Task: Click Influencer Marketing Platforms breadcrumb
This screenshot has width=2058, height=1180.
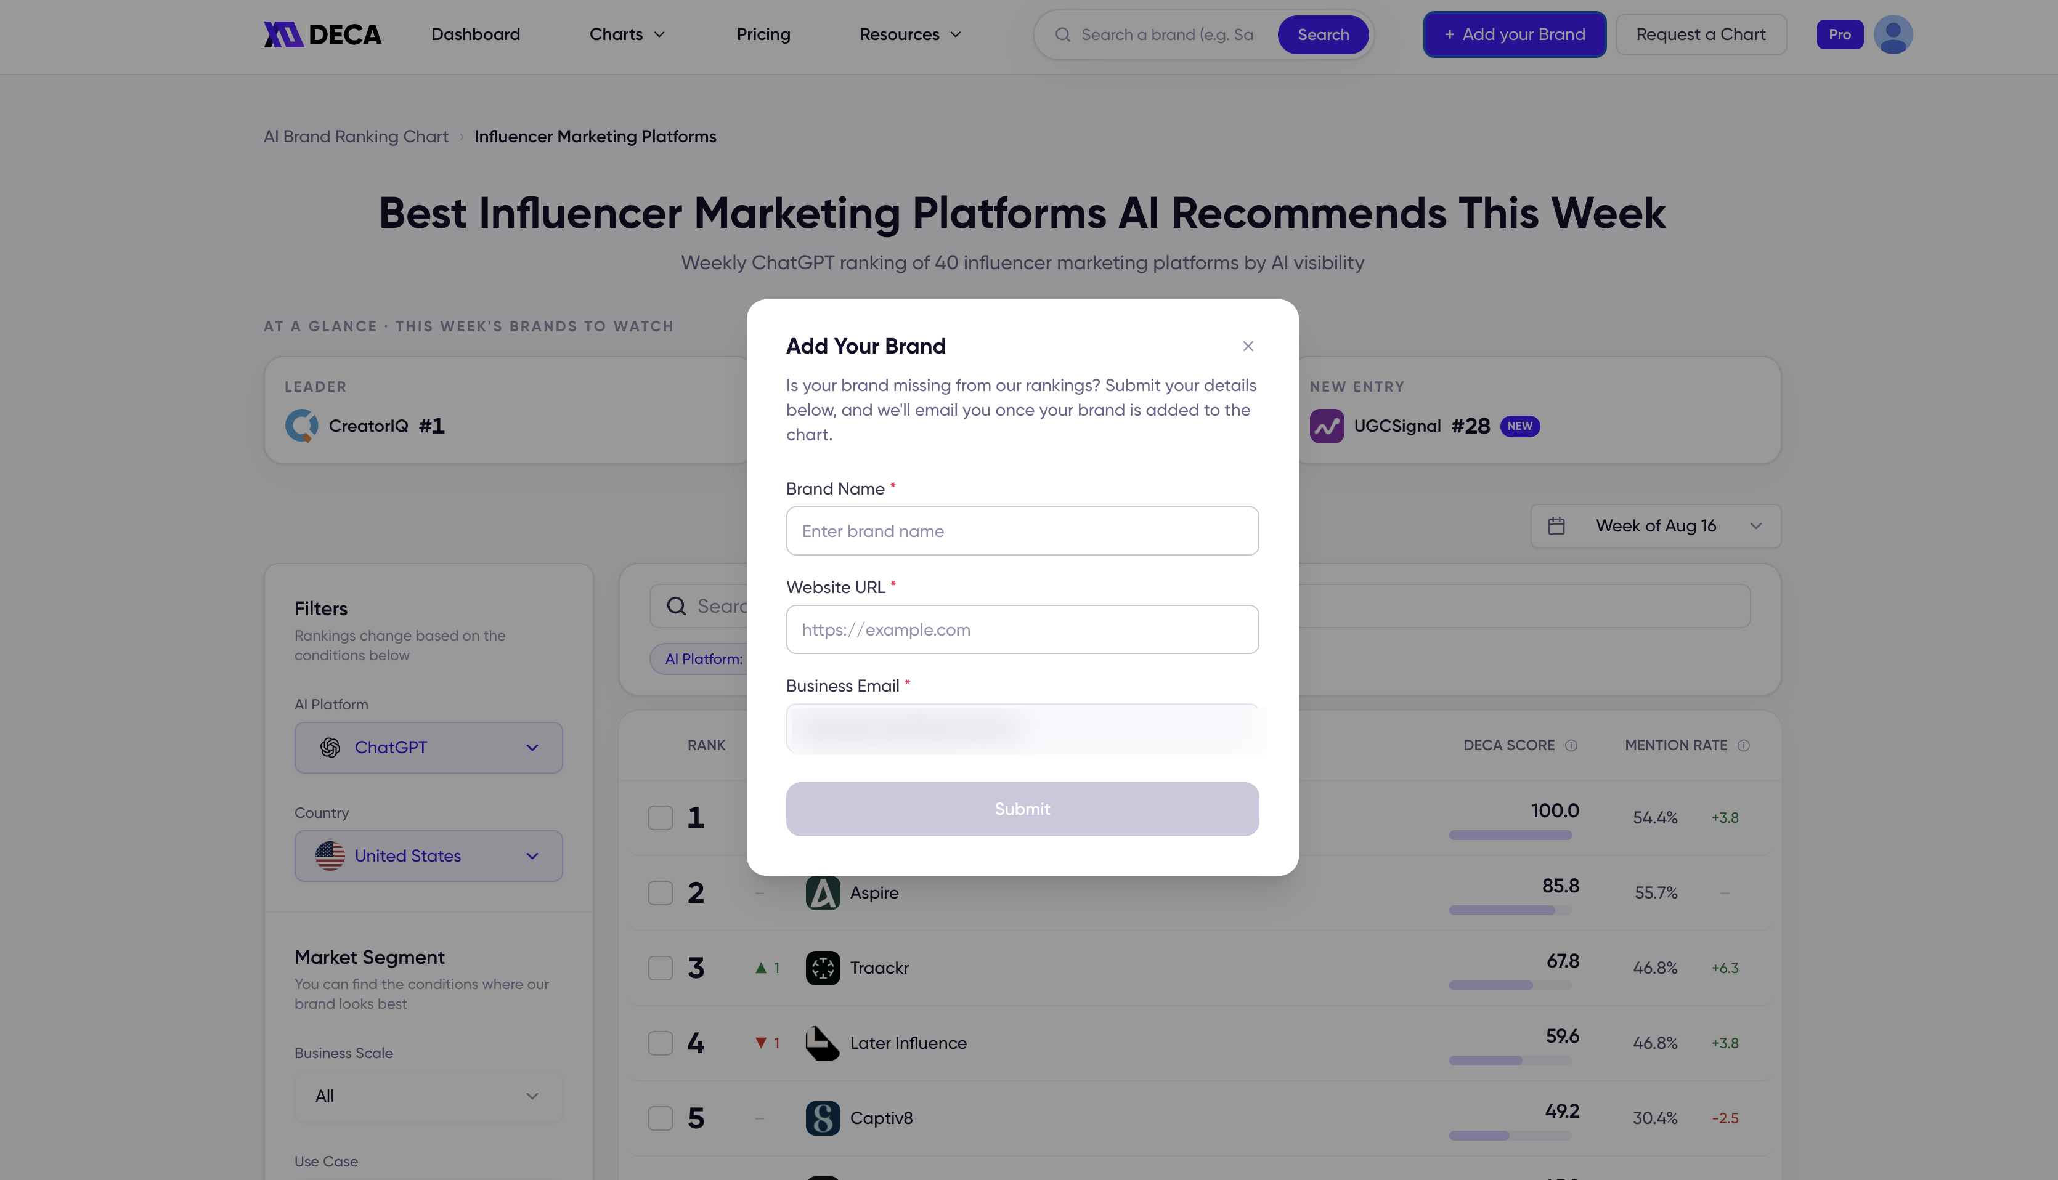Action: pos(595,136)
